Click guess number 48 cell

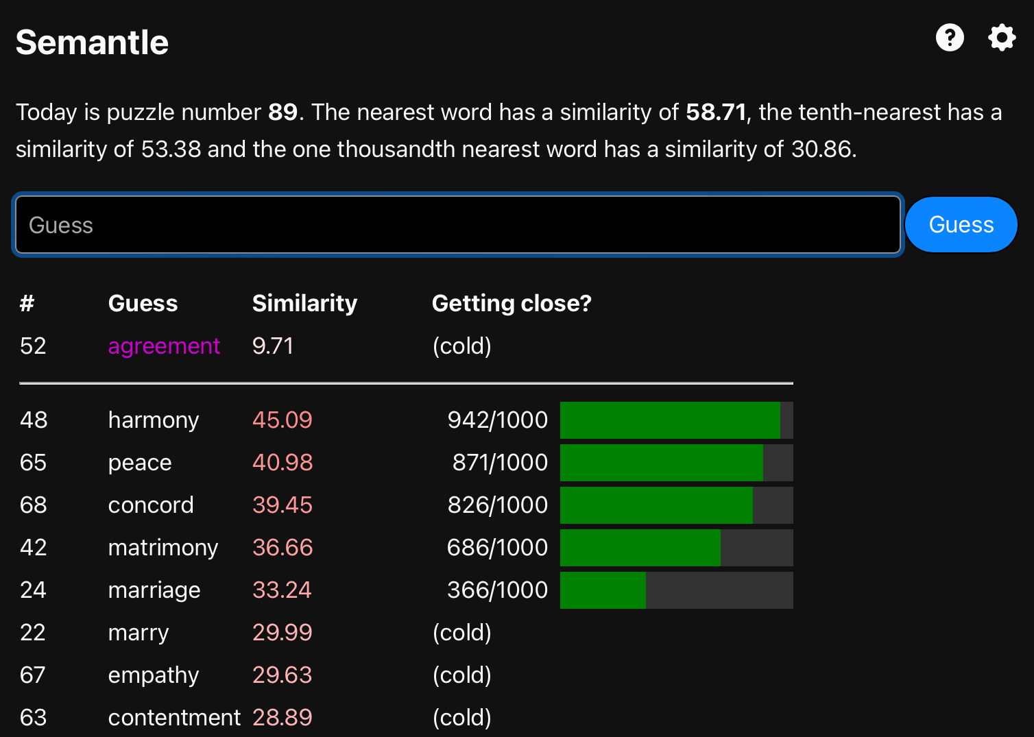click(x=34, y=420)
